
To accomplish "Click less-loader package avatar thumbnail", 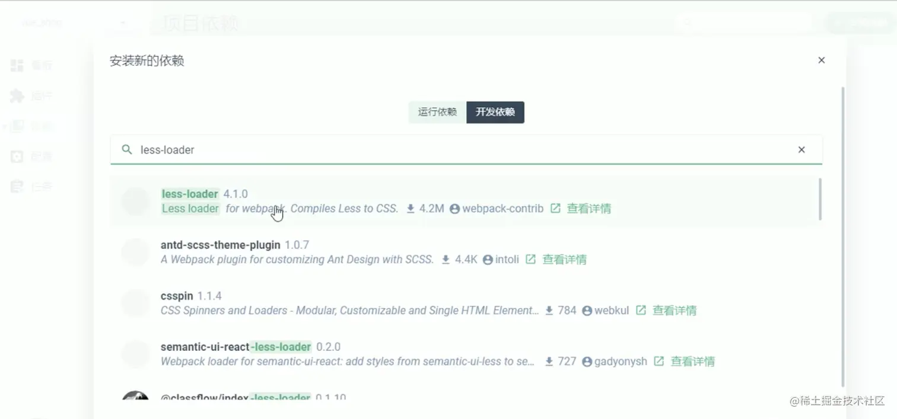I will [x=135, y=201].
